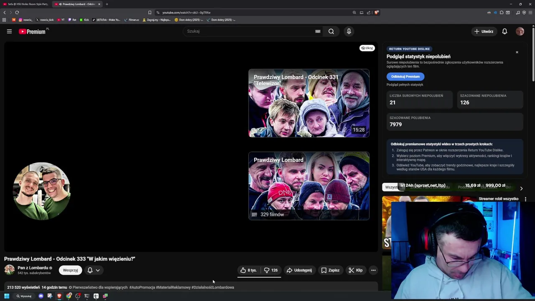Open Chrome from the taskbar

tap(69, 296)
